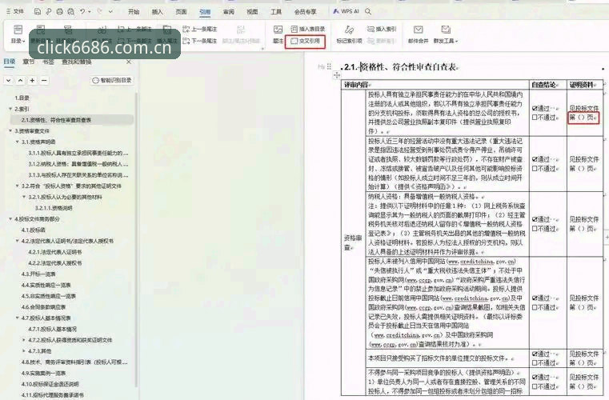The image size is (609, 400).
Task: Click 插入表目录 in the ribbon
Action: click(307, 29)
